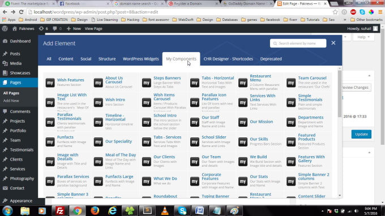The width and height of the screenshot is (385, 216).
Task: Click the Chrome icon in the taskbar
Action: 77,210
